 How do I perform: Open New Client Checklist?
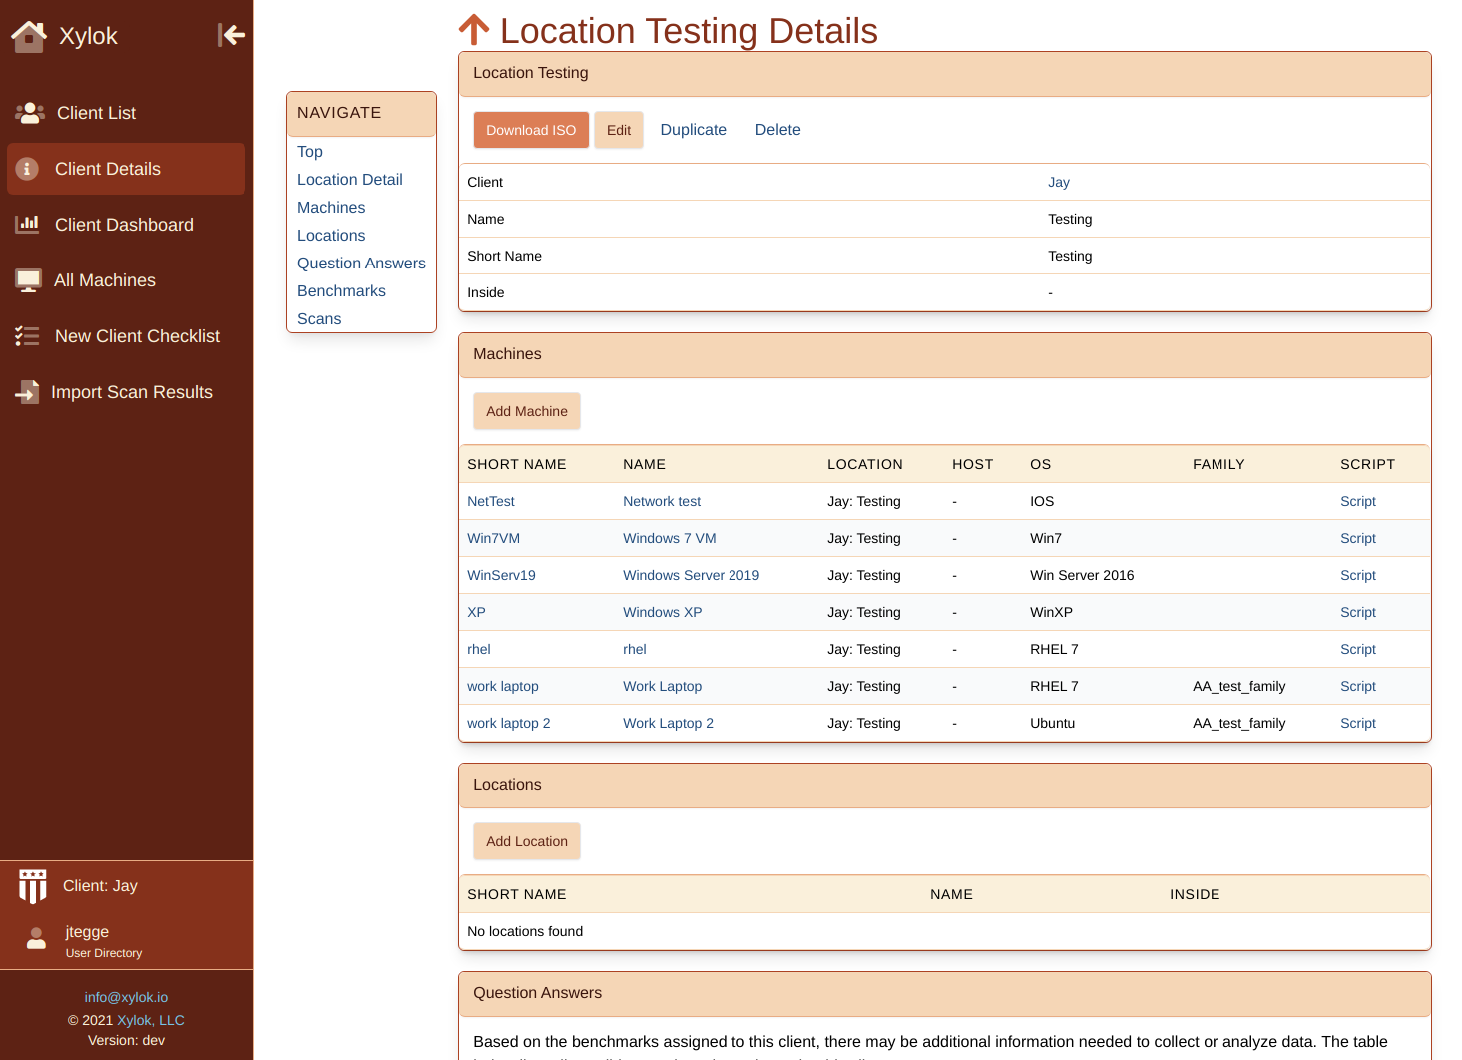click(x=137, y=336)
